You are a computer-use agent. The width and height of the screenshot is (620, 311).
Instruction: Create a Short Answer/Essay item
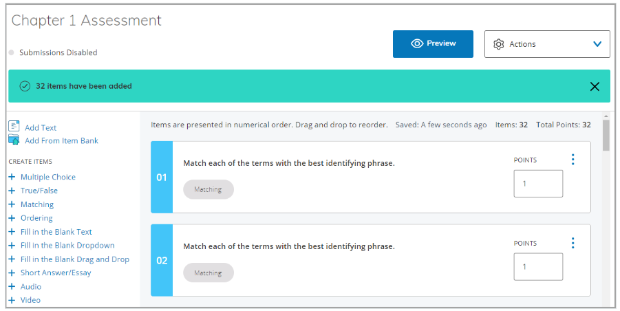pos(56,272)
